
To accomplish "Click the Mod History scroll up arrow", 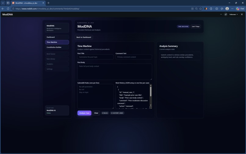I will 150,85.
